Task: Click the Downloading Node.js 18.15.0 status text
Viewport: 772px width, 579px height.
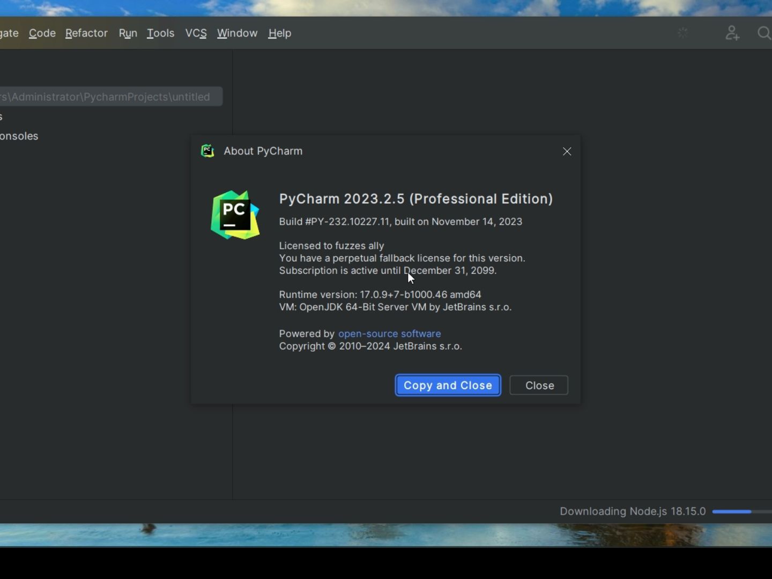Action: pos(633,511)
